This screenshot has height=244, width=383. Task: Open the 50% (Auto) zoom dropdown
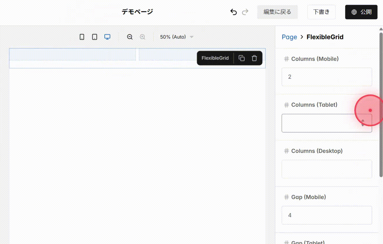pos(176,37)
